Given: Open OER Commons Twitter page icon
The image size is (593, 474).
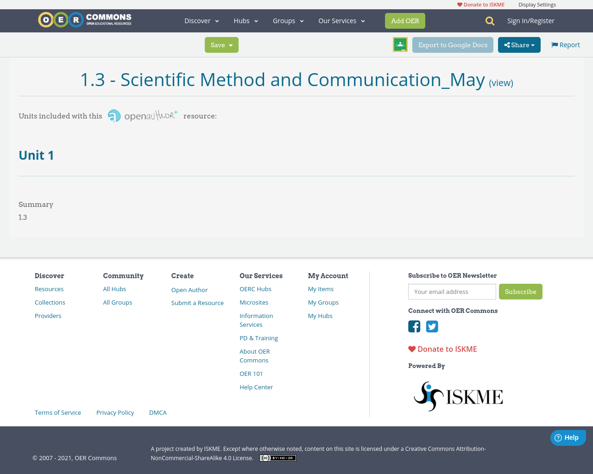Looking at the screenshot, I should pyautogui.click(x=432, y=326).
